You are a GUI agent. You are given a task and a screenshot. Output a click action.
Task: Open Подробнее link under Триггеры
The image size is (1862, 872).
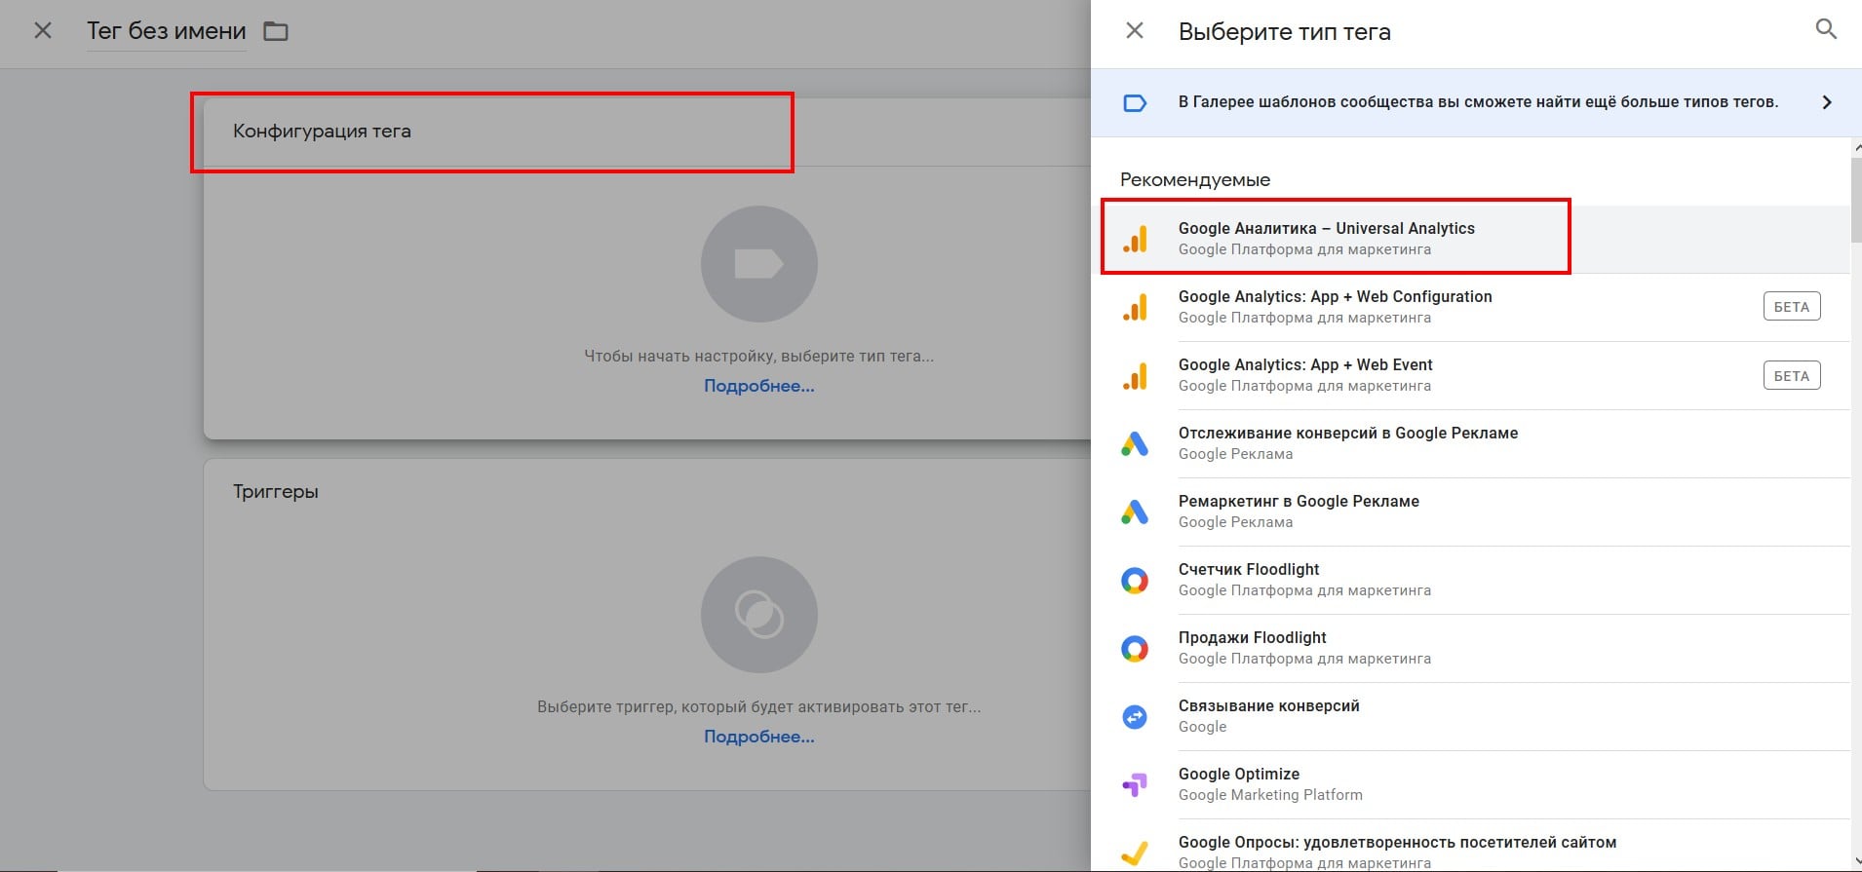[x=758, y=737]
